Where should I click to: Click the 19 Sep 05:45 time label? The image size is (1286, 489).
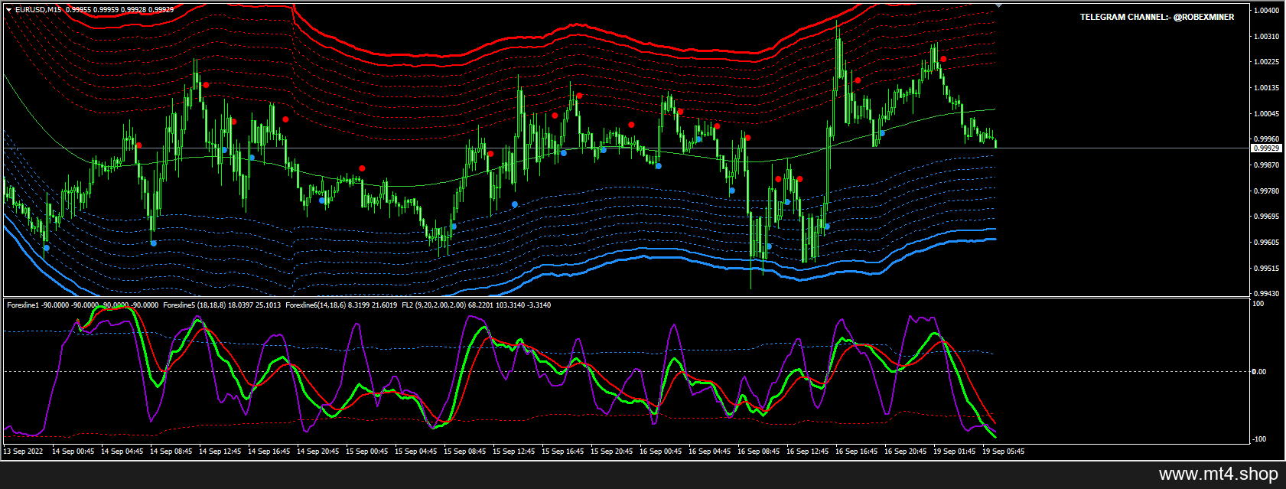(1003, 452)
